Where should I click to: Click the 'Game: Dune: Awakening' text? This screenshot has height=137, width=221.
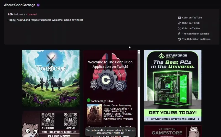coord(117,105)
